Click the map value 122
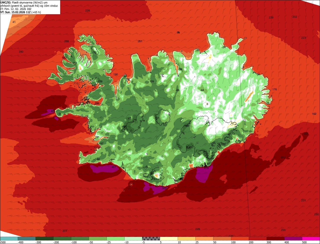Screen dimensions: 320x244 pos(223,144)
